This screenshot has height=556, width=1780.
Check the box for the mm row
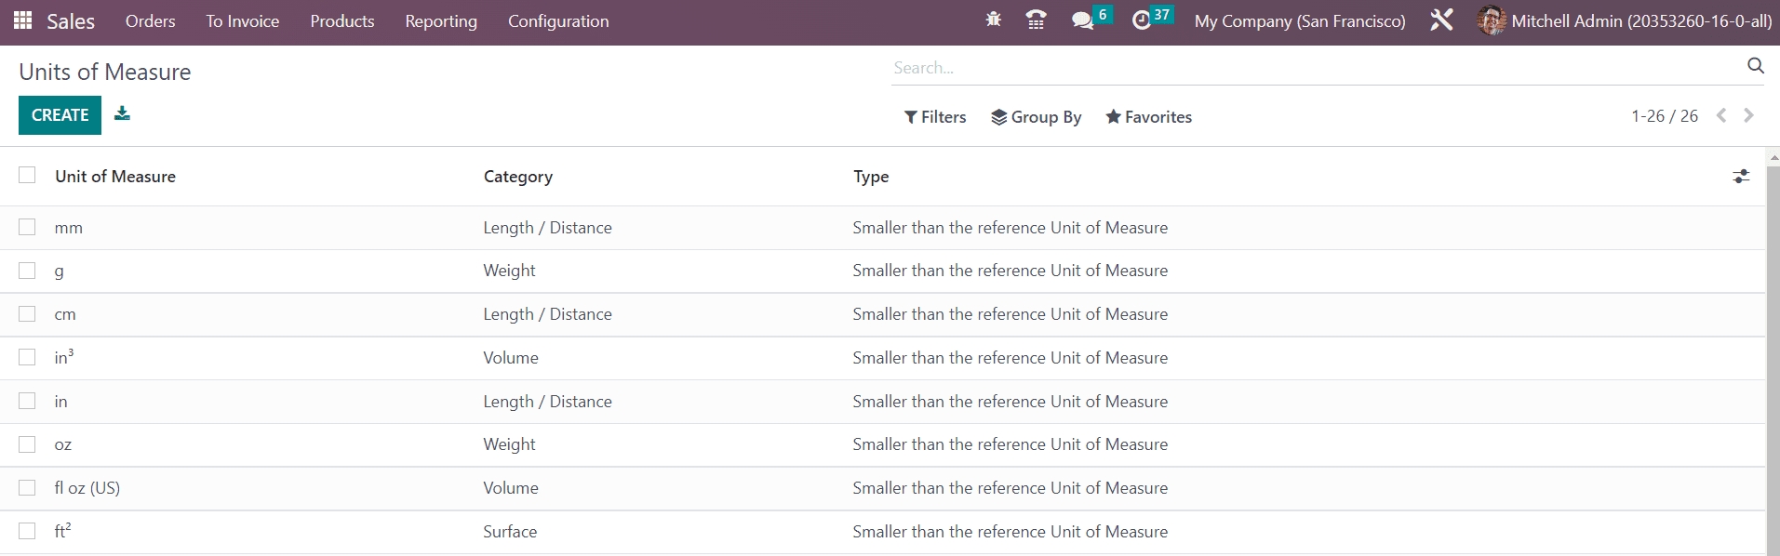click(27, 228)
